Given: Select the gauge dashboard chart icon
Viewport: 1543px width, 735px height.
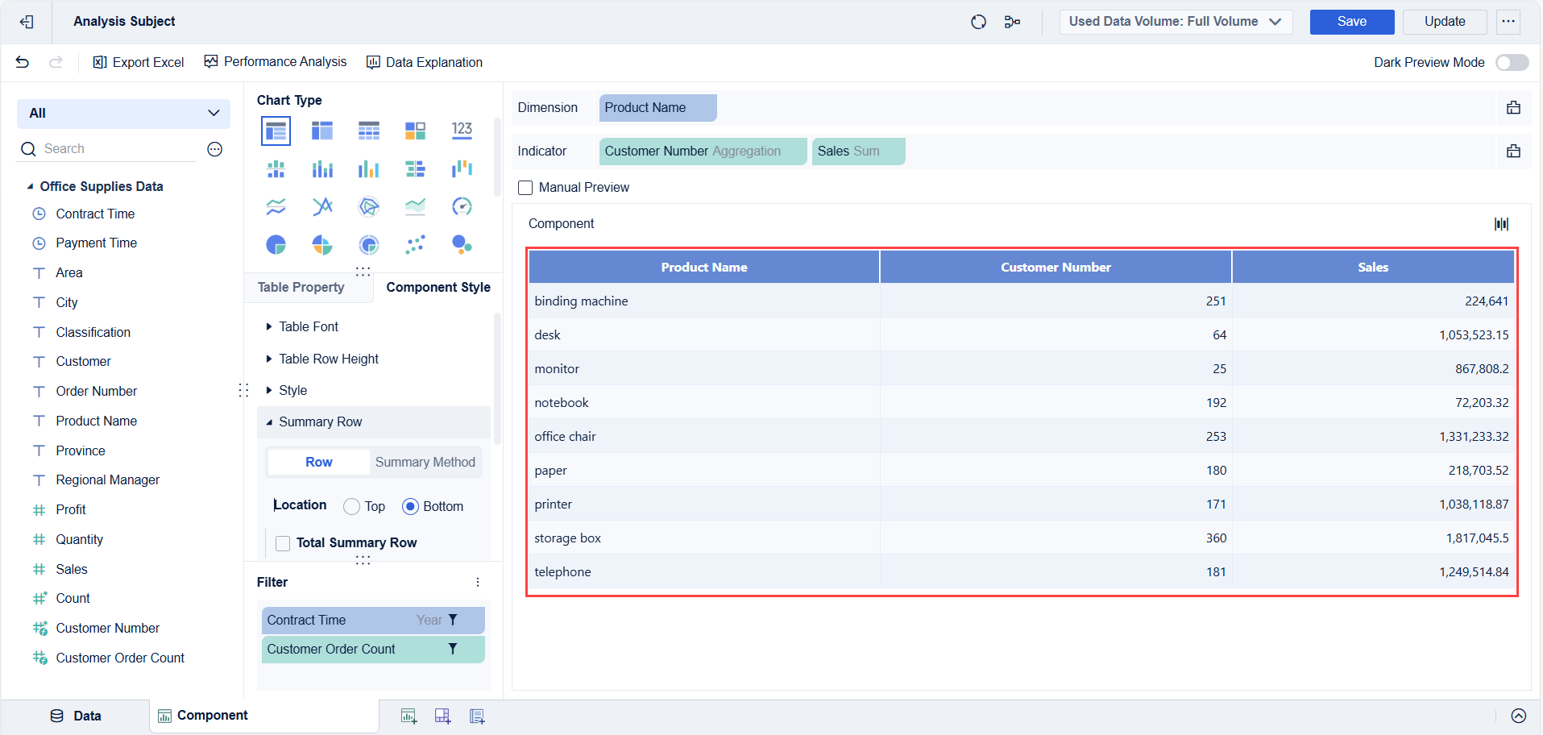Looking at the screenshot, I should pyautogui.click(x=462, y=206).
